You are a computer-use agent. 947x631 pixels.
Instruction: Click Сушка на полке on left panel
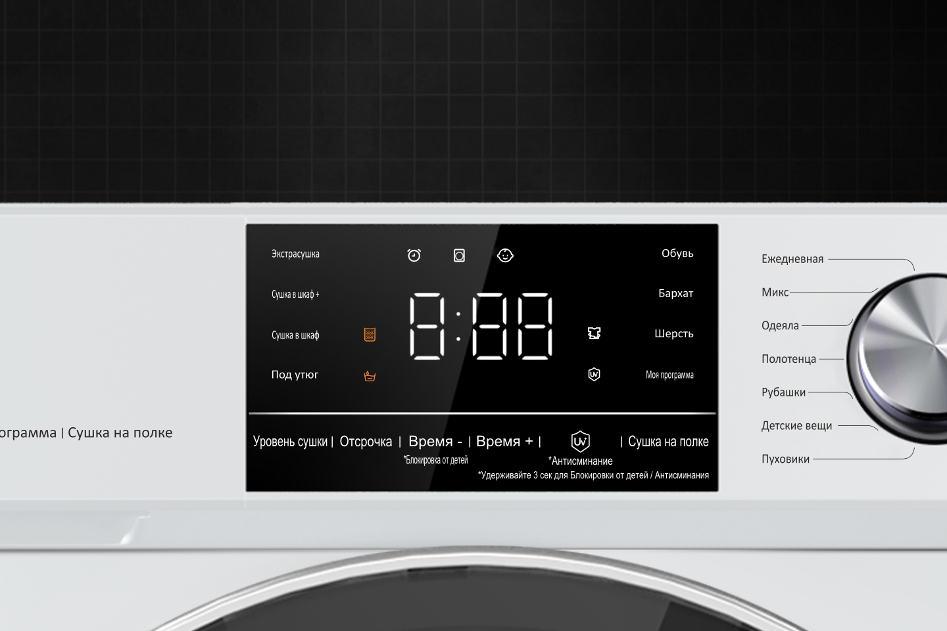point(120,432)
